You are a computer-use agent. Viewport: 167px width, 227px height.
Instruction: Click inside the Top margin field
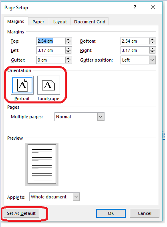pos(51,41)
